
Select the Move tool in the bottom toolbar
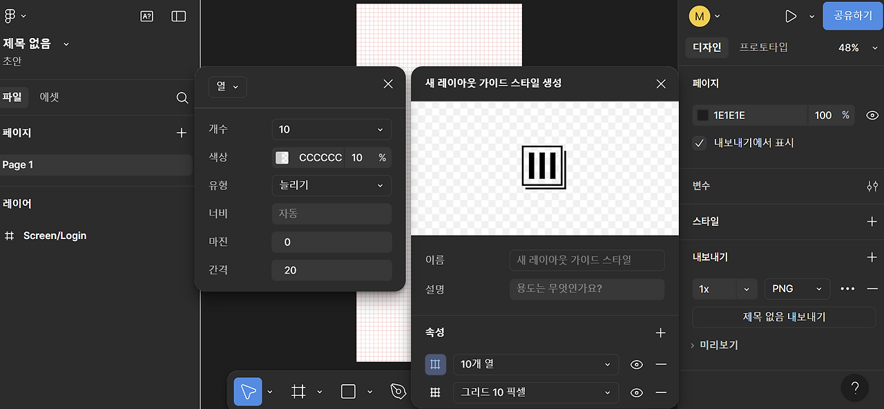(247, 391)
